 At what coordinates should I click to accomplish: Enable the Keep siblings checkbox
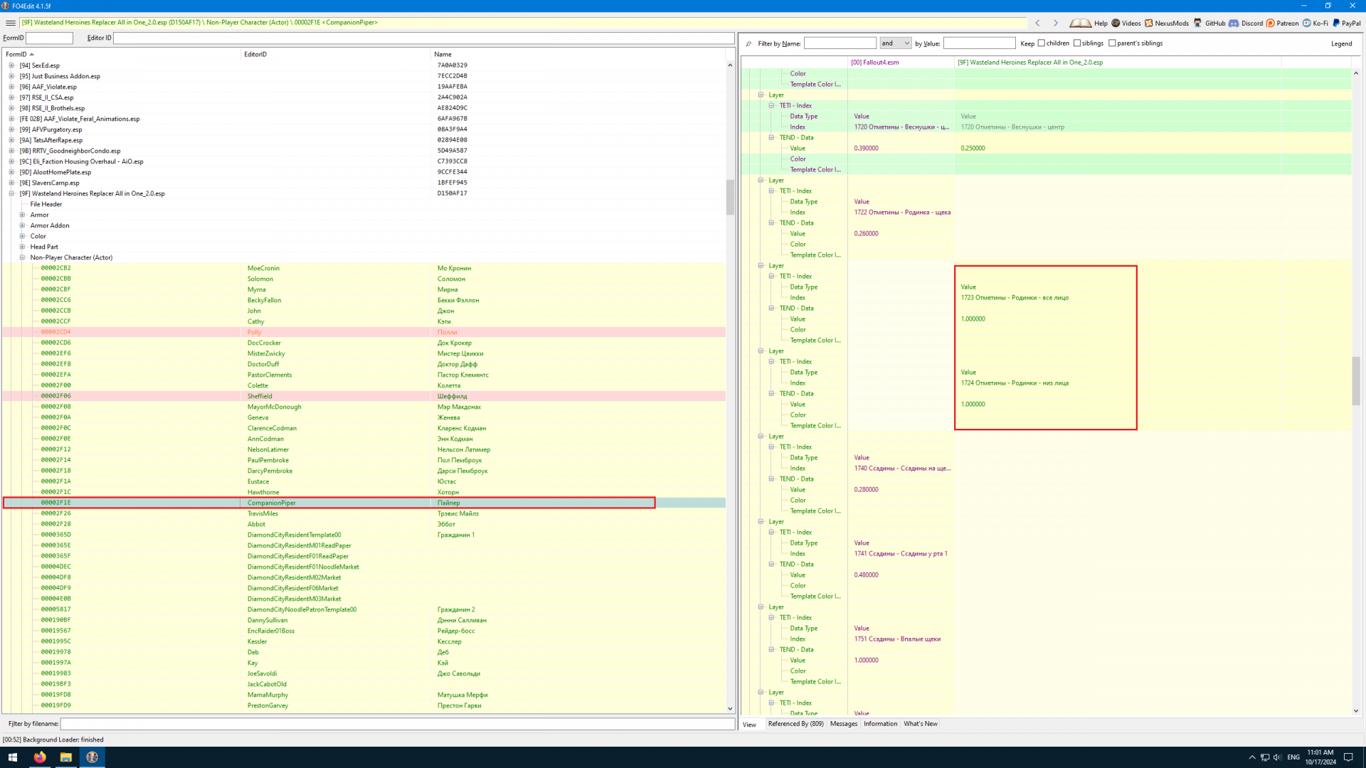pyautogui.click(x=1077, y=43)
